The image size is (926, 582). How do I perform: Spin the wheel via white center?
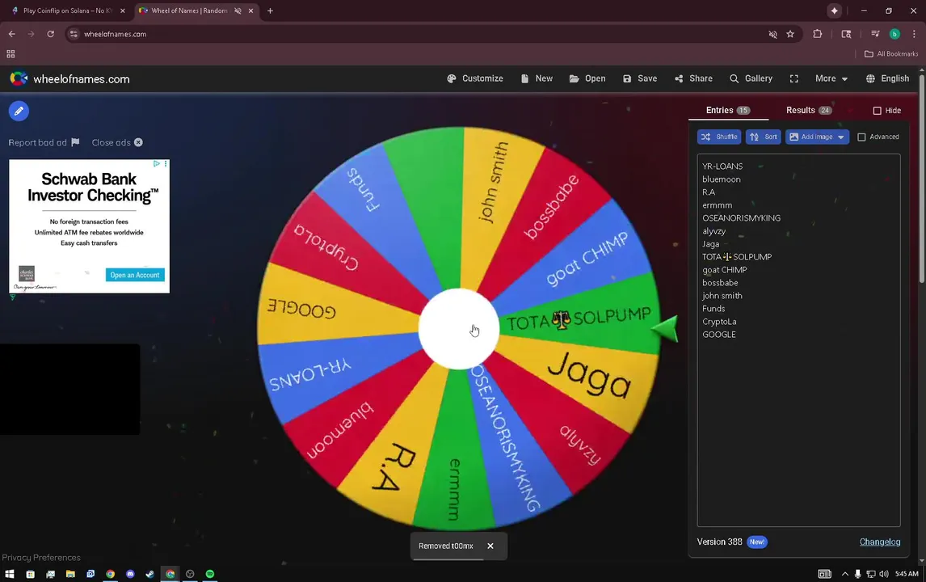coord(459,329)
